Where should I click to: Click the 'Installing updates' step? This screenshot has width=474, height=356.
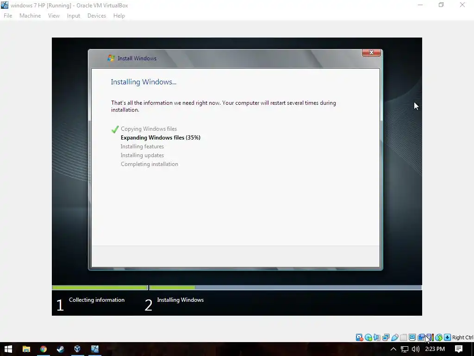[x=142, y=155]
